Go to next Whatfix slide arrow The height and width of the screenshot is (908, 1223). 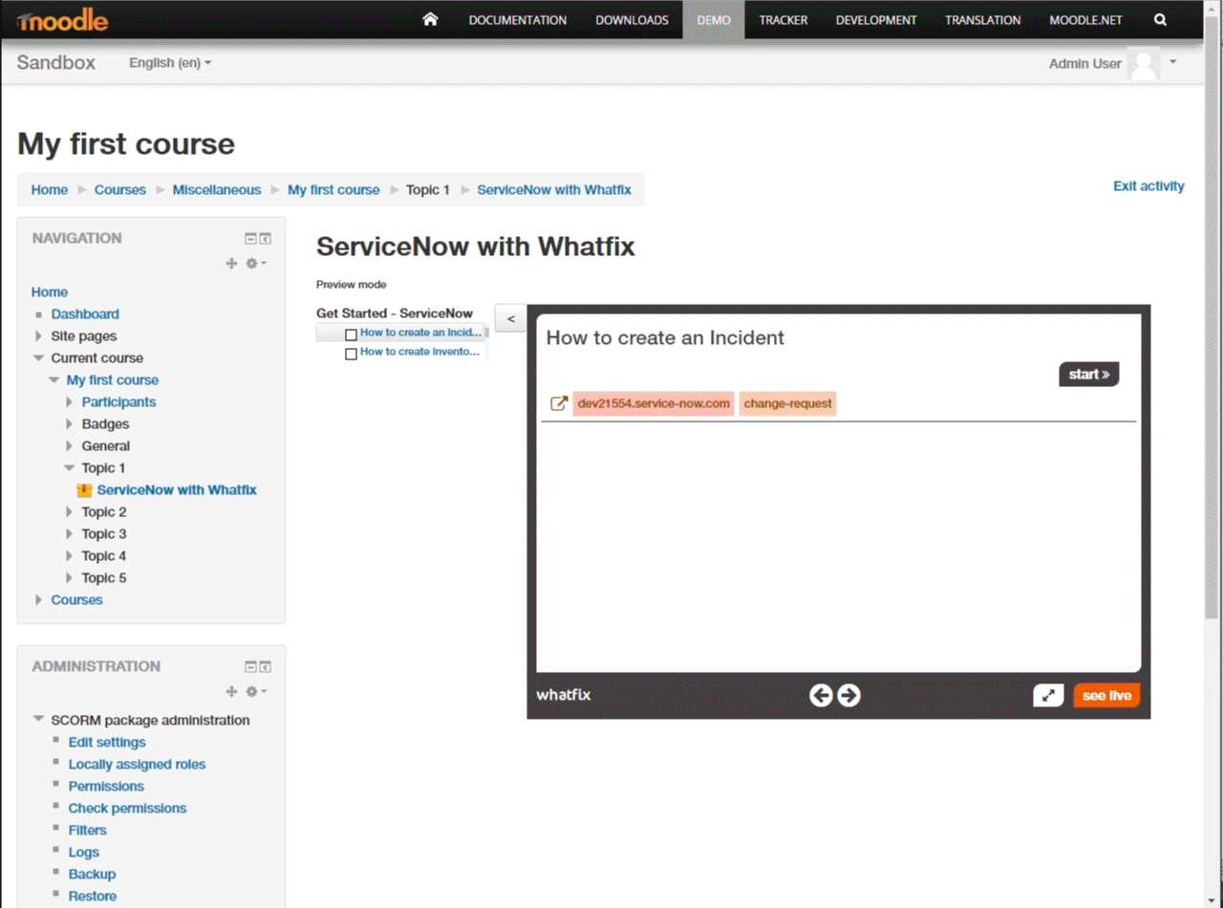point(848,696)
